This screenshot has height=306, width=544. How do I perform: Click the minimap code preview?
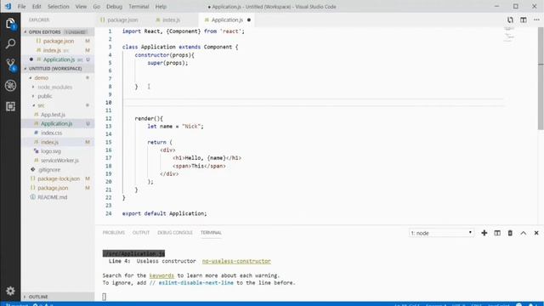coord(509,35)
